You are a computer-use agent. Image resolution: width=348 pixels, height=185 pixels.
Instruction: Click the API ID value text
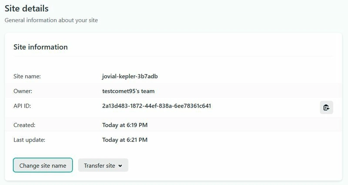click(157, 106)
